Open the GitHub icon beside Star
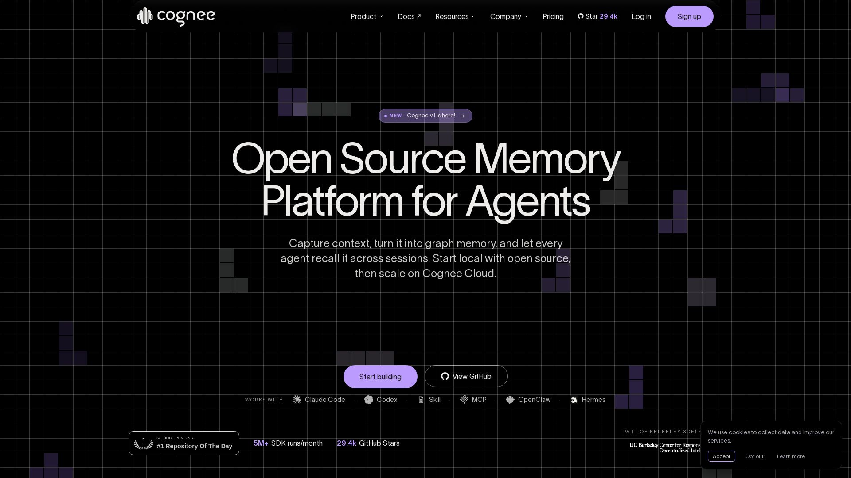The width and height of the screenshot is (851, 478). (x=581, y=16)
